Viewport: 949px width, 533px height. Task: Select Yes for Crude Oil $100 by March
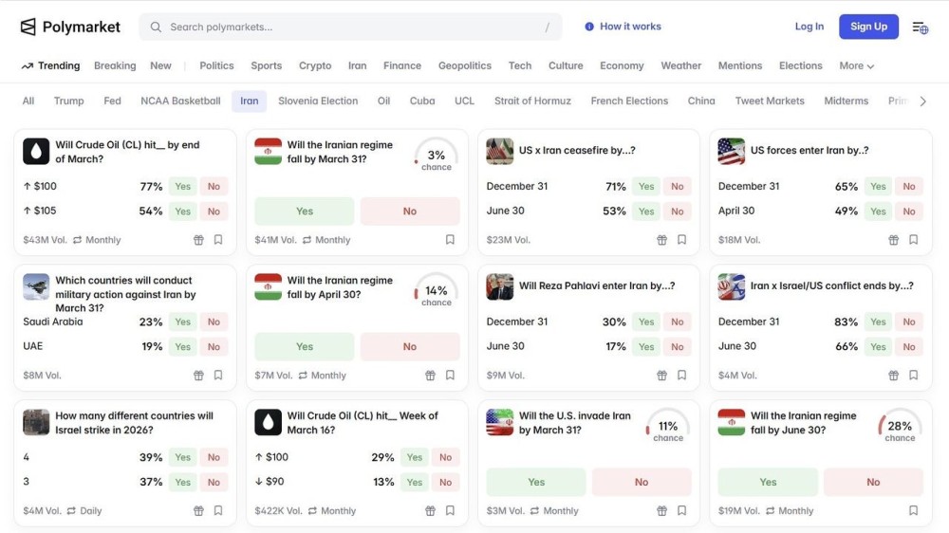tap(183, 187)
